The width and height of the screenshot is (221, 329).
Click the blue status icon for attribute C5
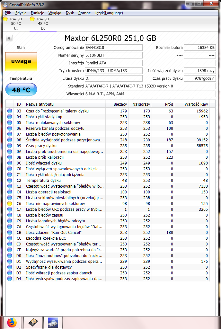coord(10,198)
